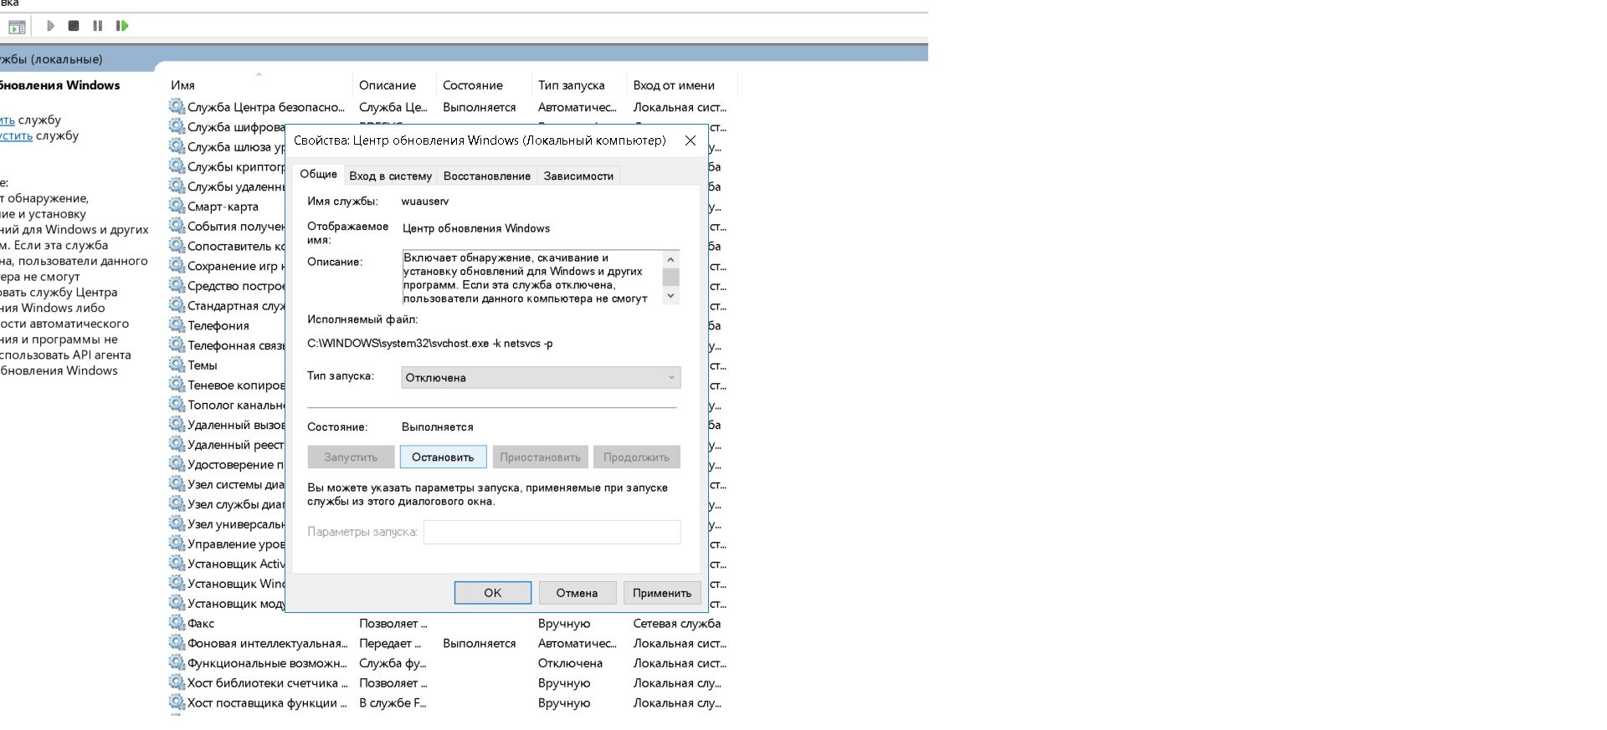The image size is (1607, 730).
Task: Close the service properties dialog
Action: pos(691,140)
